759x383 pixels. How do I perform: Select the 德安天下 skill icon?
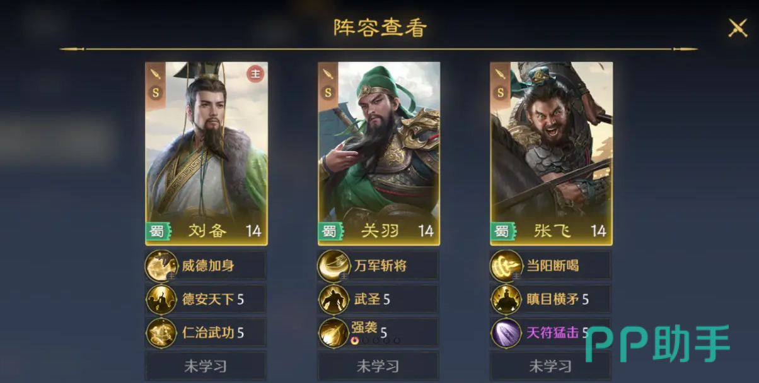click(161, 299)
